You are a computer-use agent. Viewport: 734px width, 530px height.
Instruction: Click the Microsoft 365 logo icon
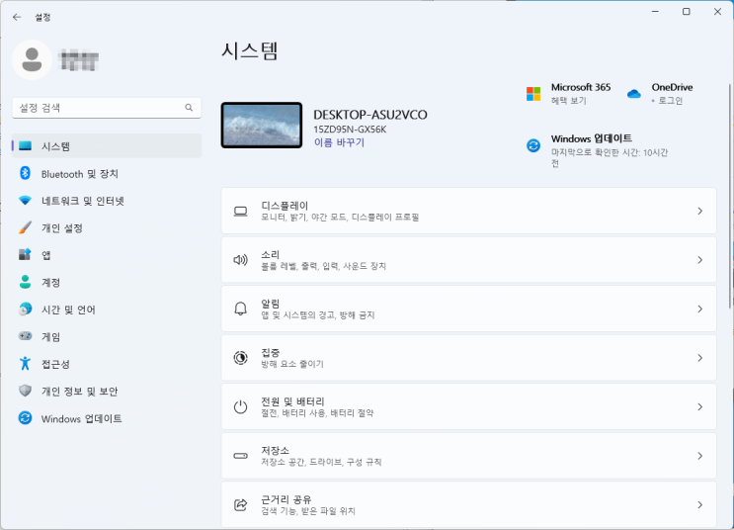[x=533, y=94]
